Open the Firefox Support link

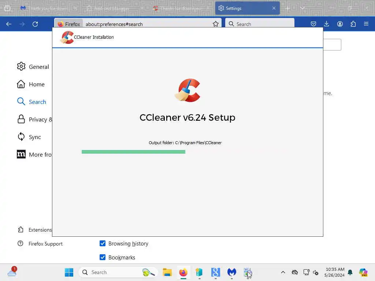(40, 244)
